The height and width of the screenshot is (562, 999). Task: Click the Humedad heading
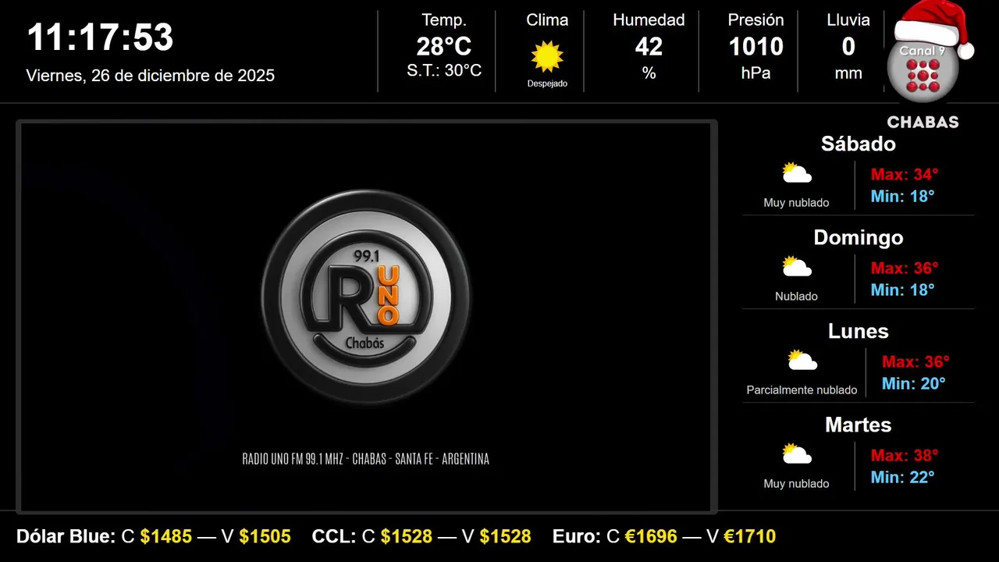coord(649,20)
